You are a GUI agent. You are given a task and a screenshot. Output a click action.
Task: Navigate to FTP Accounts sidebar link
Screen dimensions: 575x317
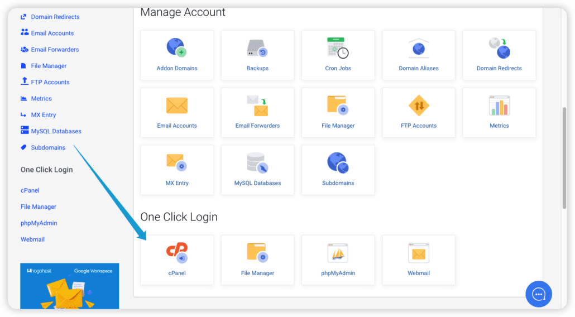pos(50,82)
